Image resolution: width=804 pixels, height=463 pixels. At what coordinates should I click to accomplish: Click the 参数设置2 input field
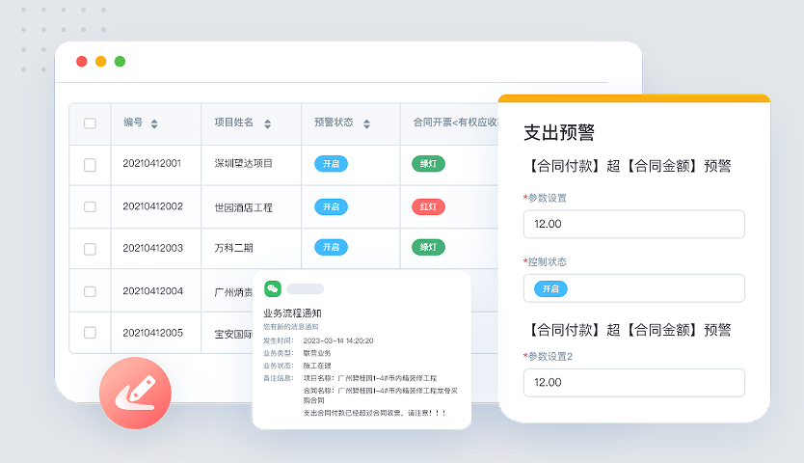tap(633, 382)
